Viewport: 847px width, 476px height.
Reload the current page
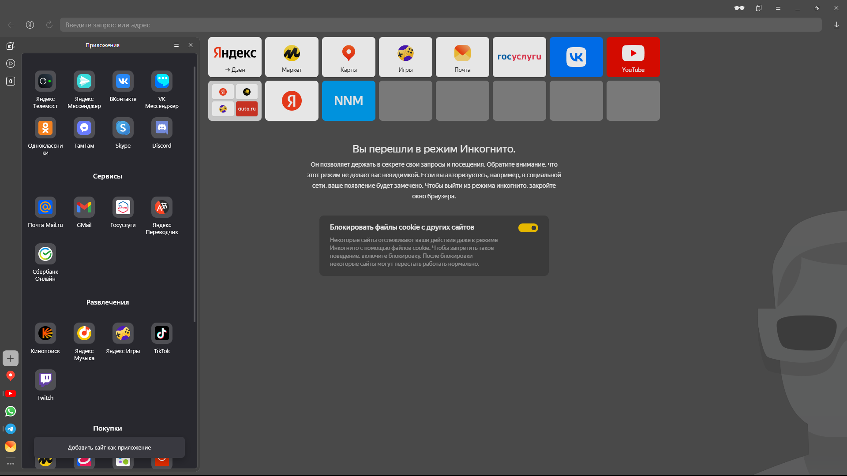(x=49, y=25)
